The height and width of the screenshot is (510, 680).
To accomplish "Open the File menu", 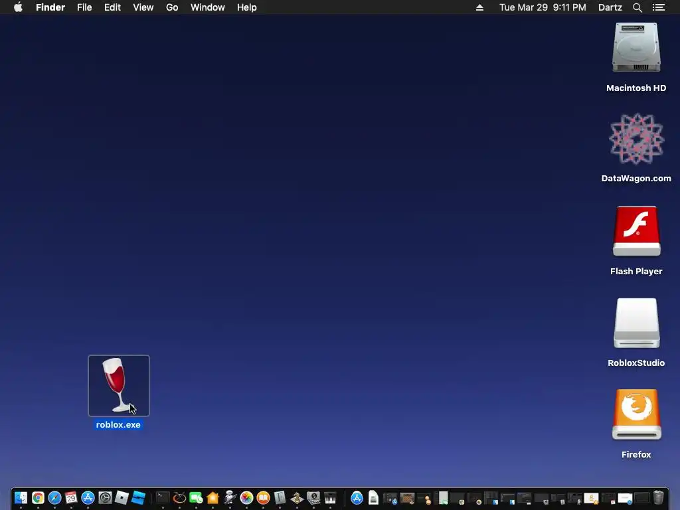I will [x=84, y=7].
